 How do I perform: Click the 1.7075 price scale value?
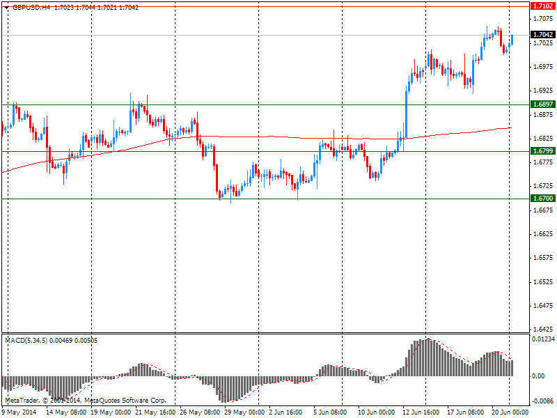tap(544, 19)
